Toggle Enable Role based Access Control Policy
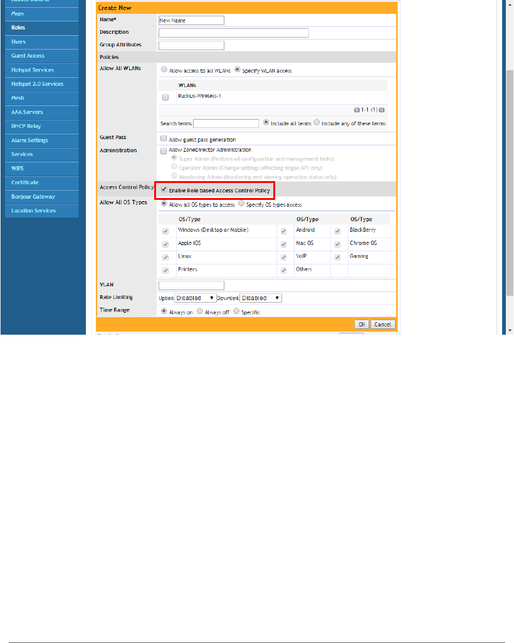This screenshot has width=514, height=643. coord(164,189)
